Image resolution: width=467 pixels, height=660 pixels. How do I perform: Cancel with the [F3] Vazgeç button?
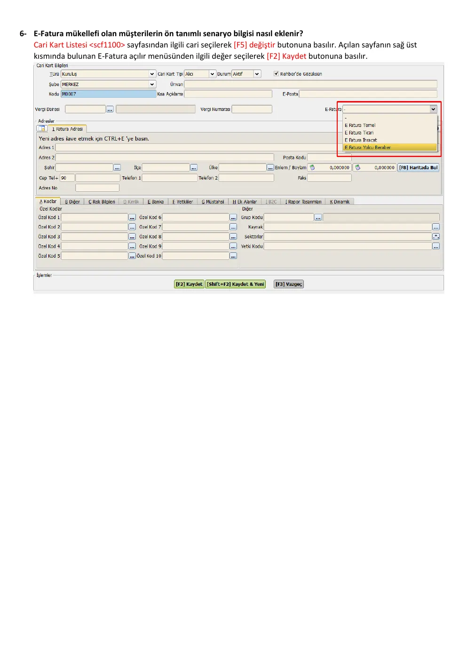289,284
